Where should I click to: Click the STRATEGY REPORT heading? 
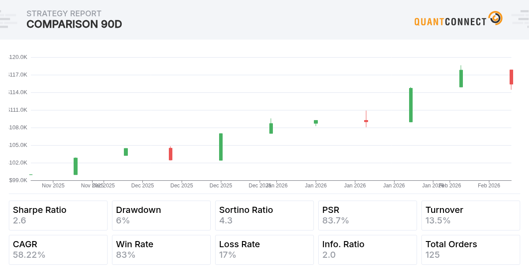64,14
